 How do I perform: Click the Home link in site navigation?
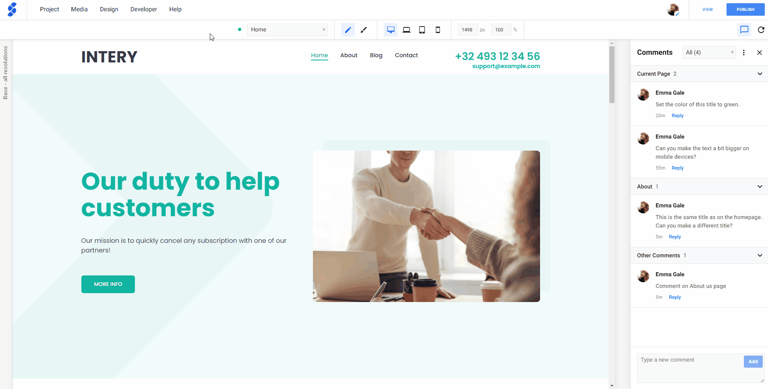[319, 55]
